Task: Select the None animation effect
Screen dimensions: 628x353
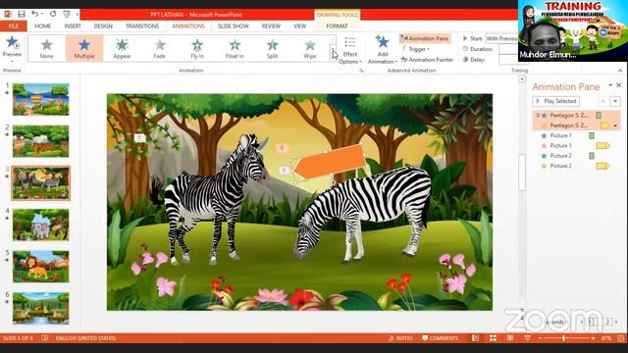Action: (46, 48)
